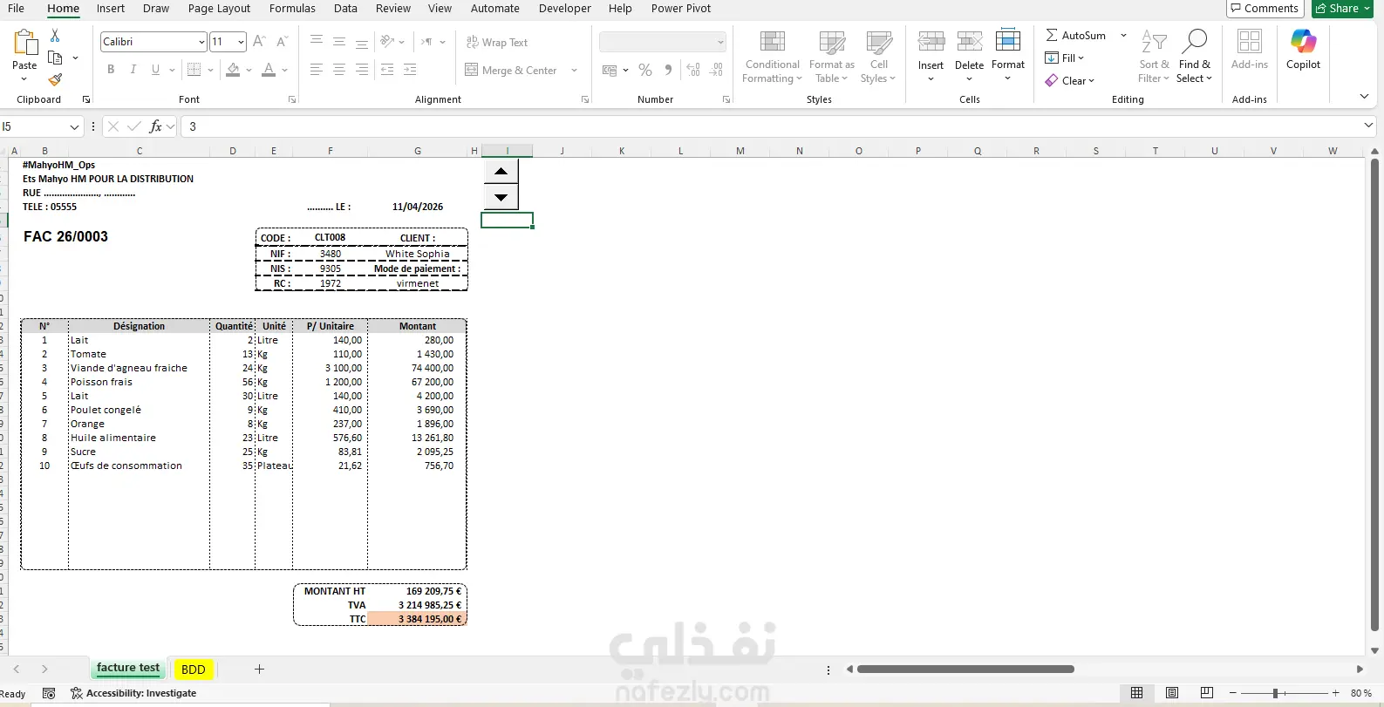This screenshot has height=707, width=1384.
Task: Collapse the ribbon with the chevron
Action: (x=1364, y=97)
